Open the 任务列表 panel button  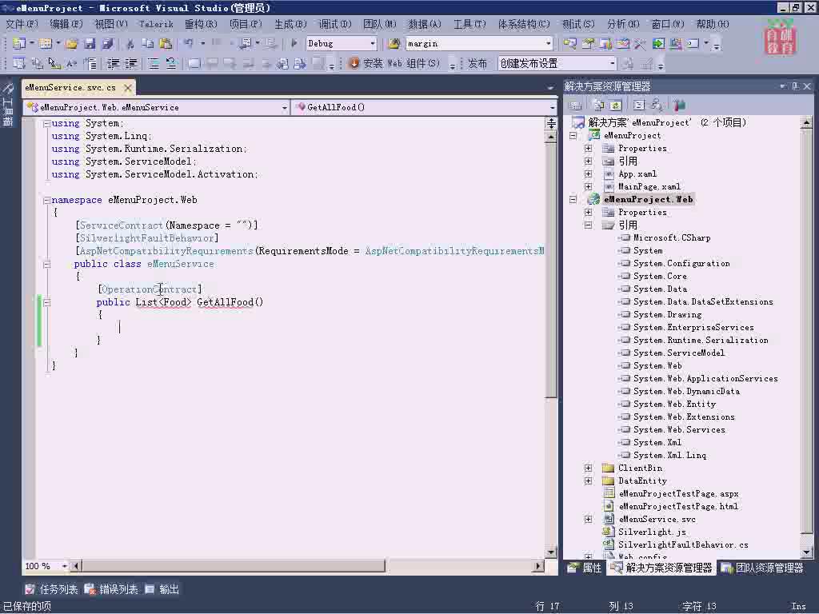click(51, 589)
